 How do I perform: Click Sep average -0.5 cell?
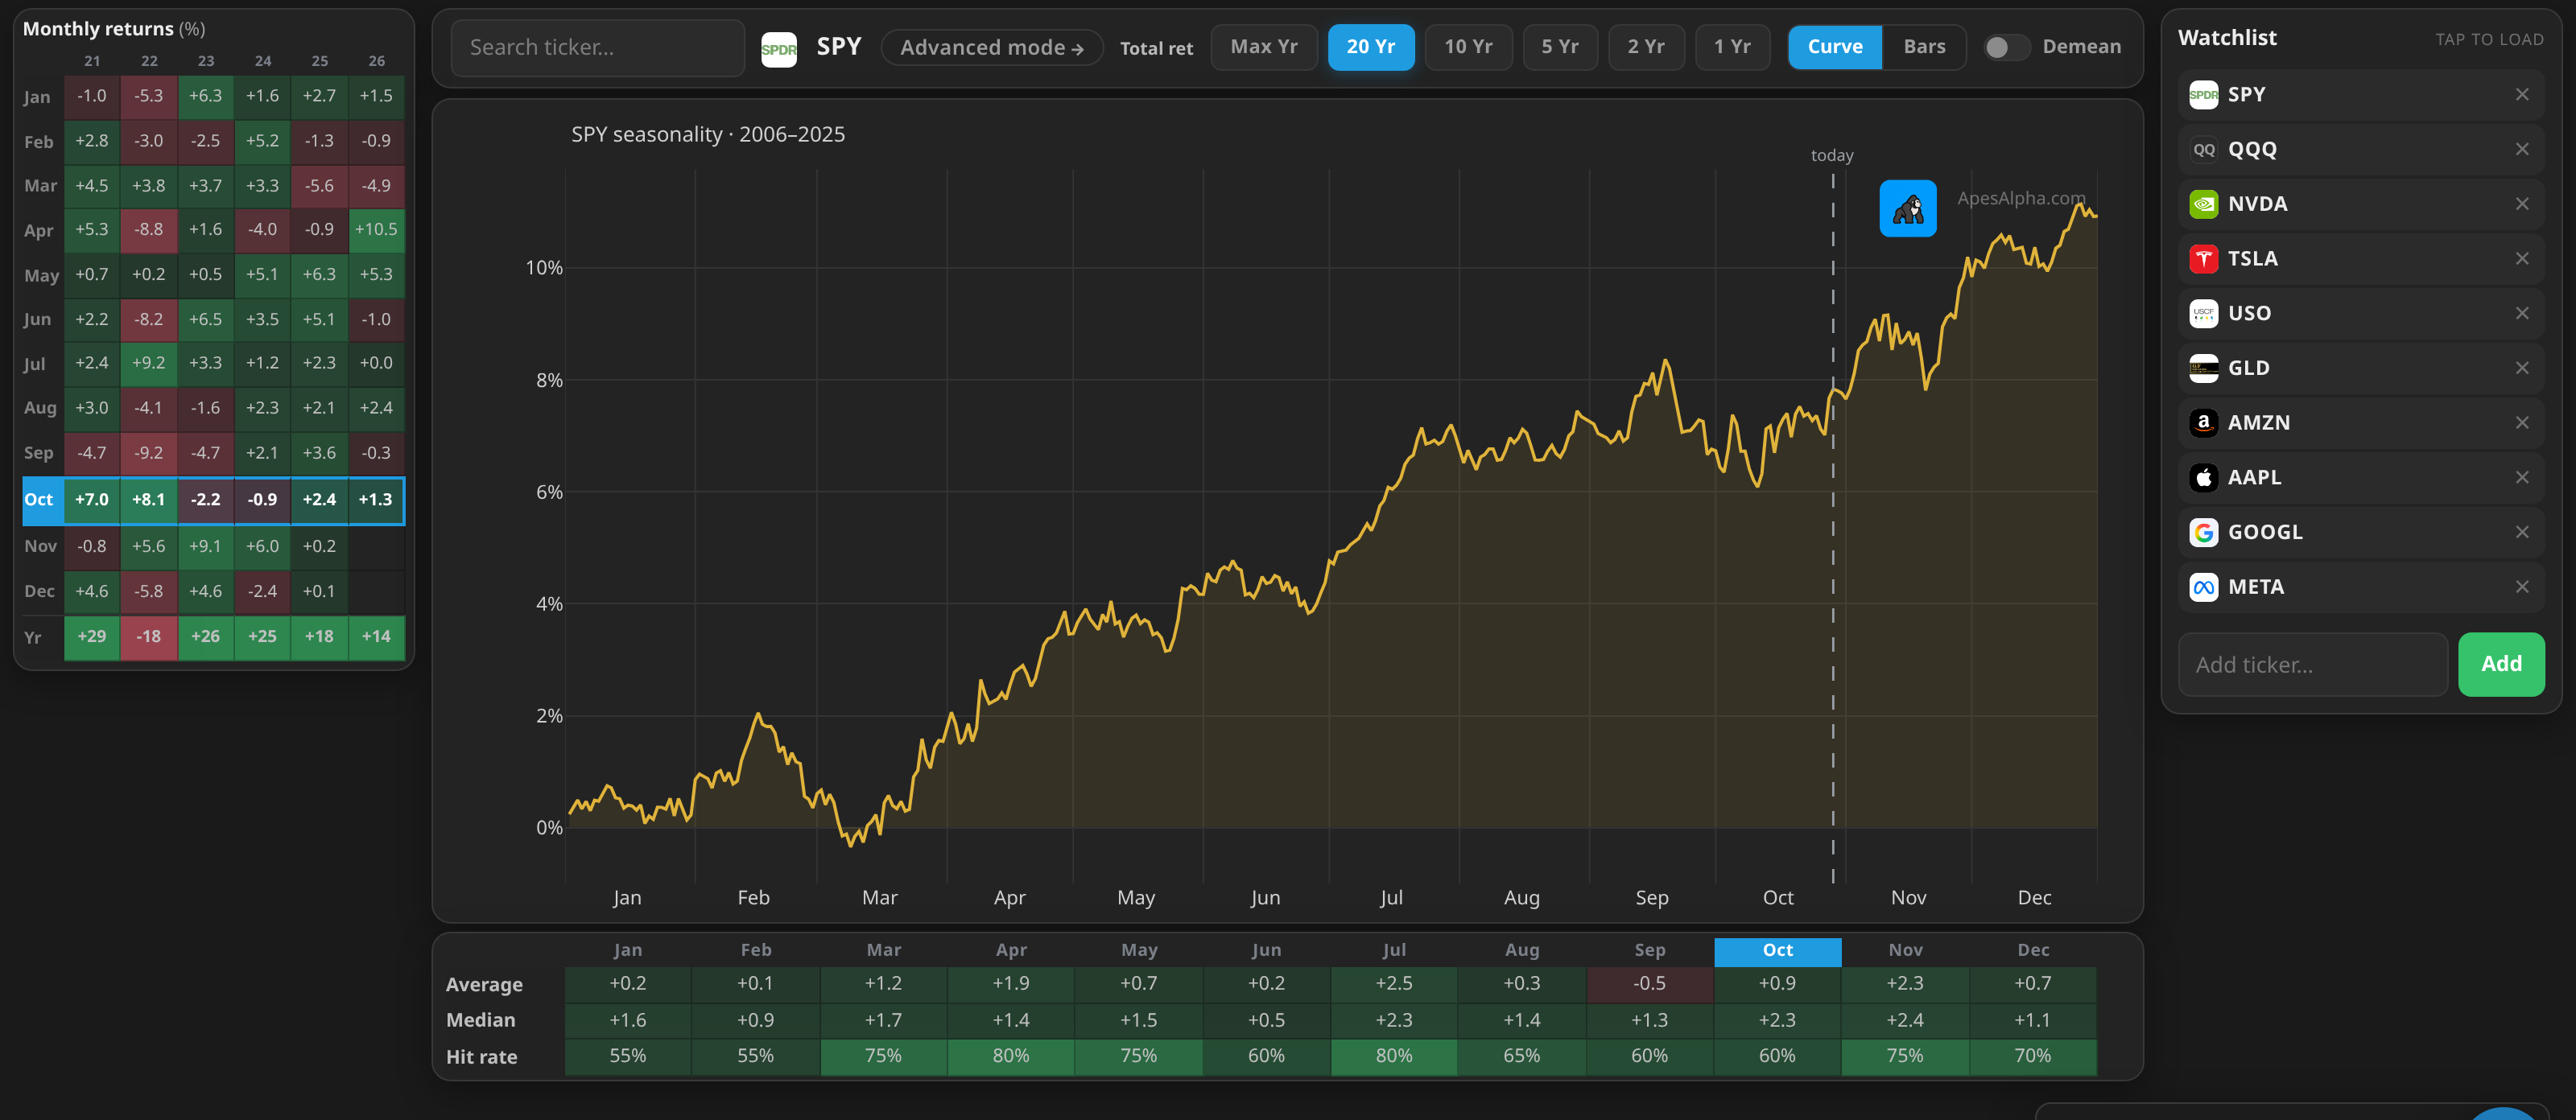pyautogui.click(x=1649, y=984)
